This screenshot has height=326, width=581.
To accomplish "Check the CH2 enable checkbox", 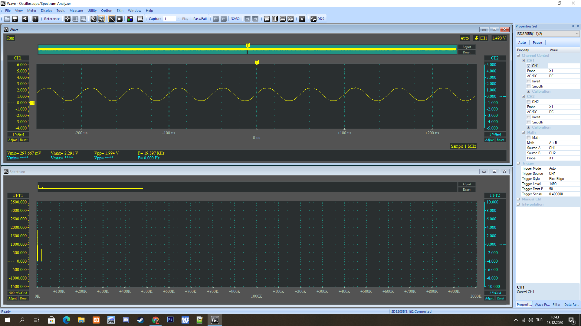I will pyautogui.click(x=529, y=102).
